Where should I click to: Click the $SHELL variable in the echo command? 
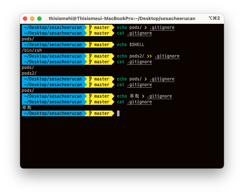pos(137,45)
